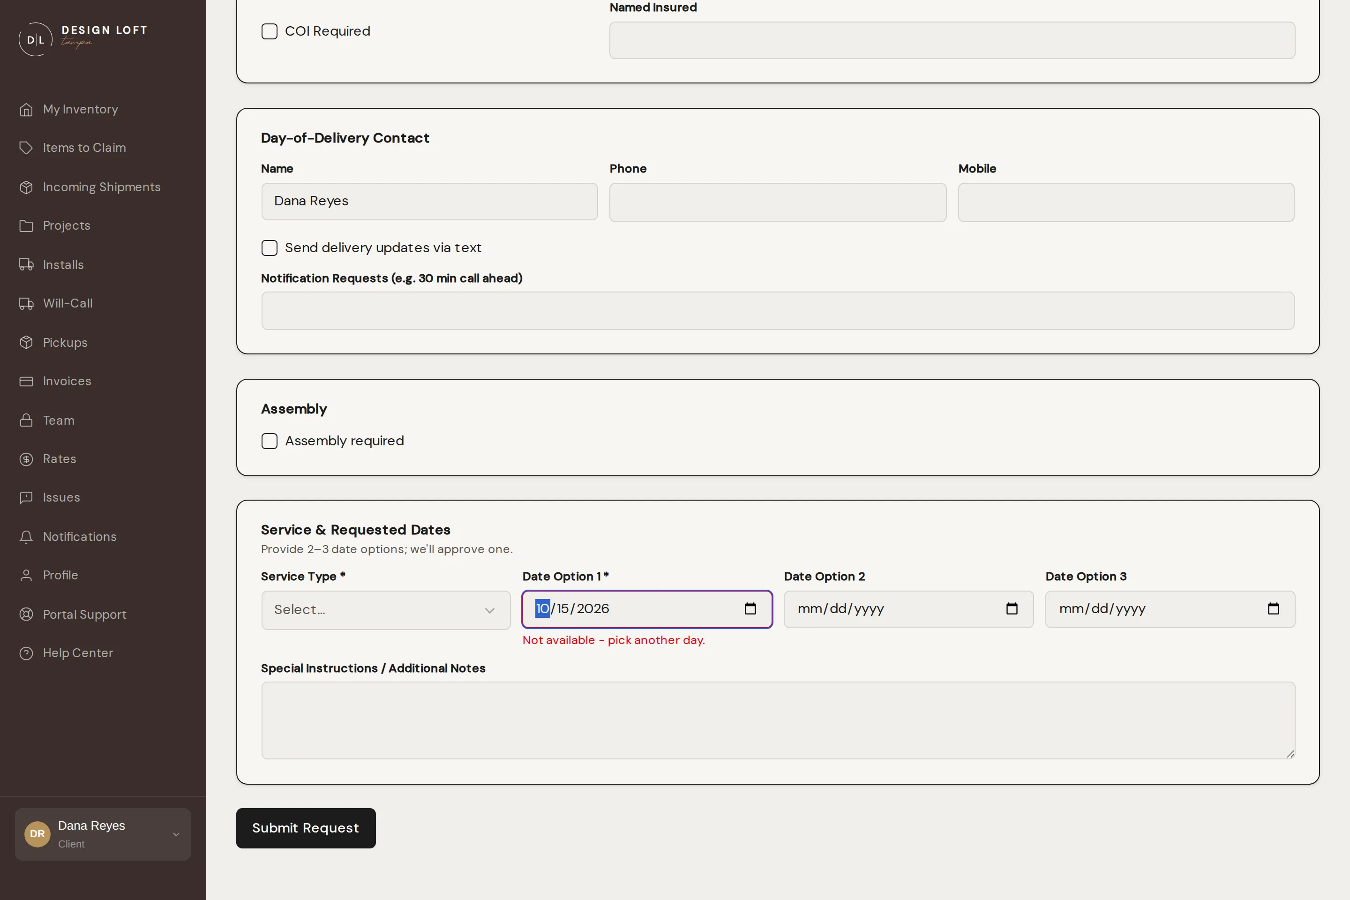
Task: Click the Date Option 1 date field
Action: (647, 609)
